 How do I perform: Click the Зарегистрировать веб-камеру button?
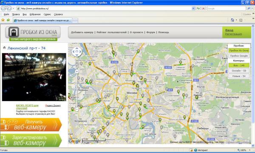coord(31,141)
